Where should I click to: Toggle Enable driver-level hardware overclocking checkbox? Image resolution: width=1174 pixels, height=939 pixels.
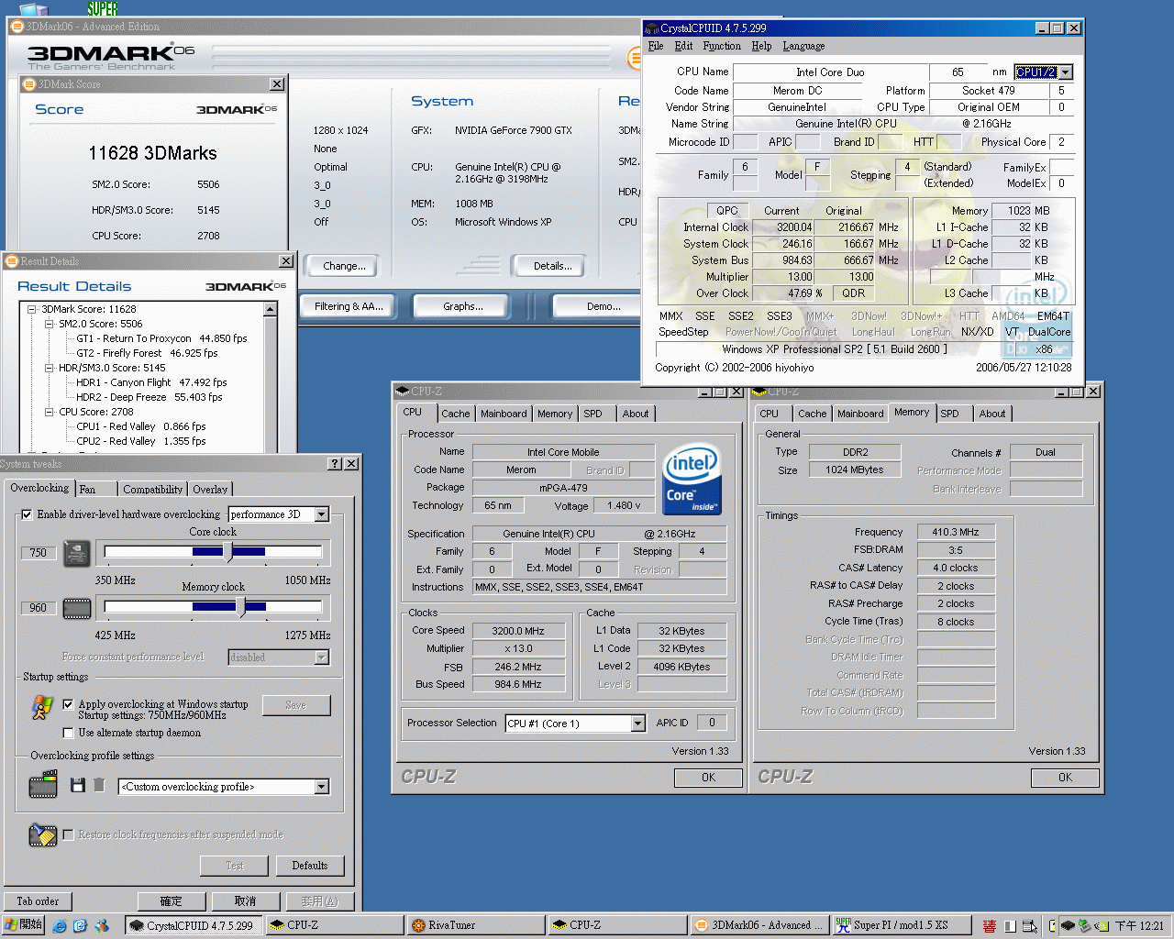(27, 514)
